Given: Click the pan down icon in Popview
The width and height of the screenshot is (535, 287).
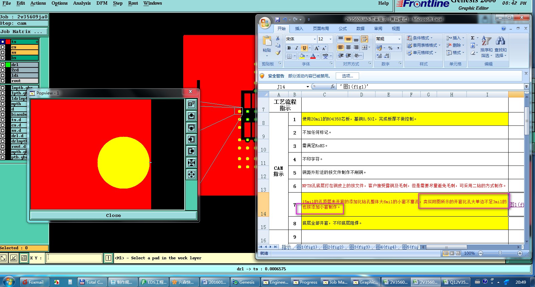Looking at the screenshot, I should [x=191, y=127].
